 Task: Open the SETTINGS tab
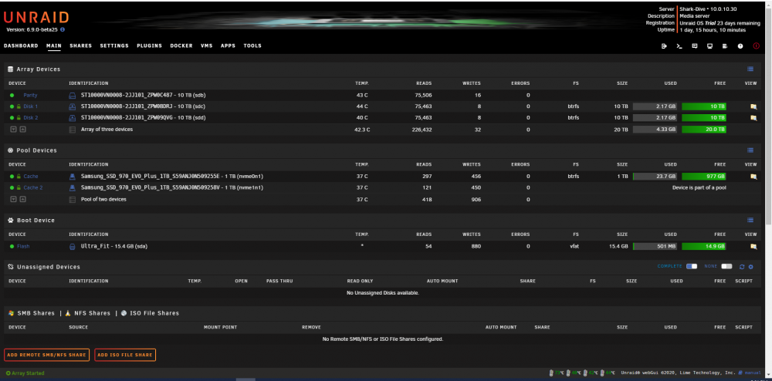[x=114, y=46]
